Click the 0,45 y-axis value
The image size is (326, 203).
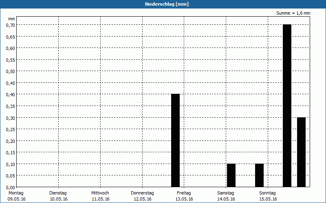coord(11,83)
